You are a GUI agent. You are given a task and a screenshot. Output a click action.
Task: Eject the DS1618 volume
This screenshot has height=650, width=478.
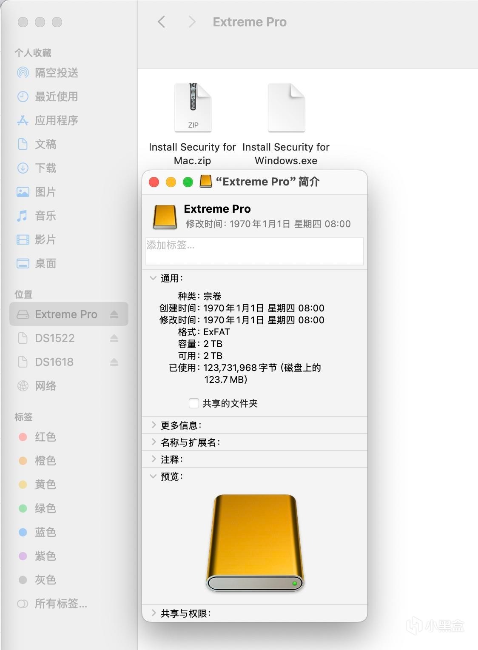[114, 362]
